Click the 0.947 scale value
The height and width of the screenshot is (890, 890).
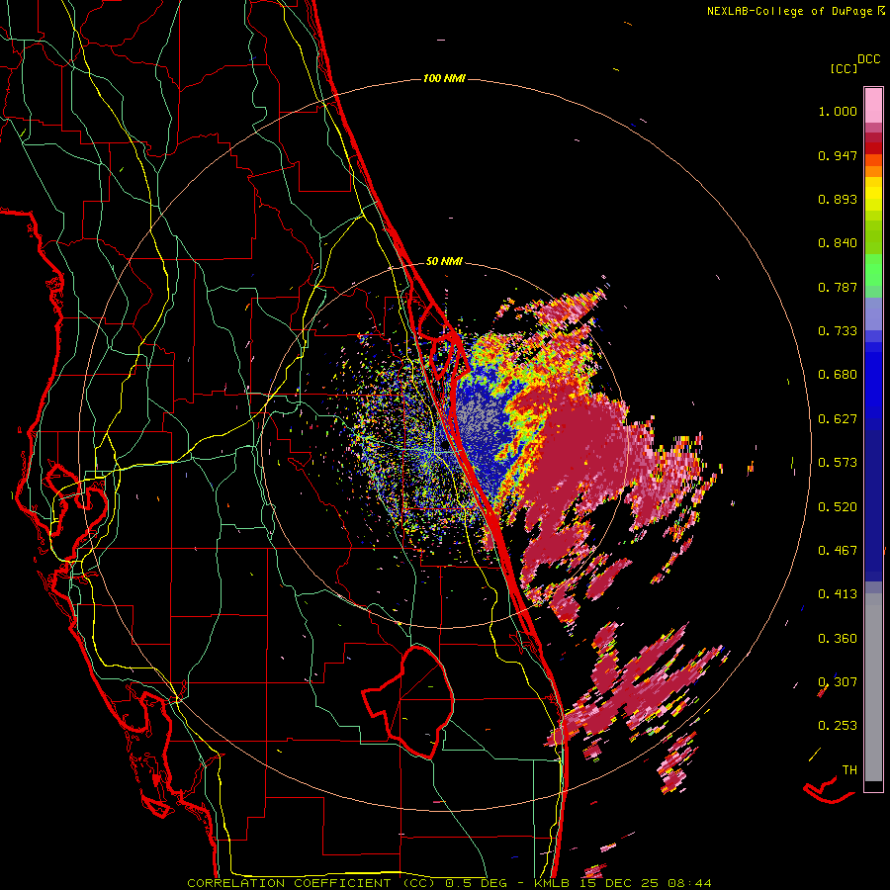[x=838, y=155]
